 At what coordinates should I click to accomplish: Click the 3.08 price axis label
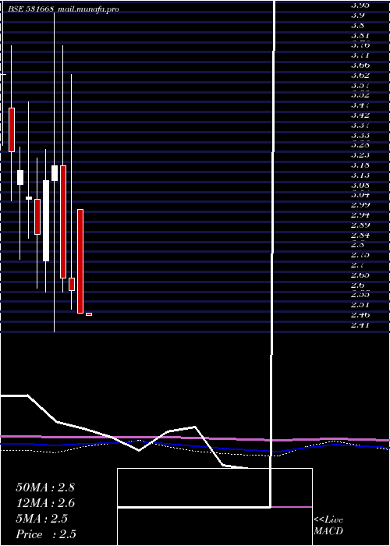point(360,186)
